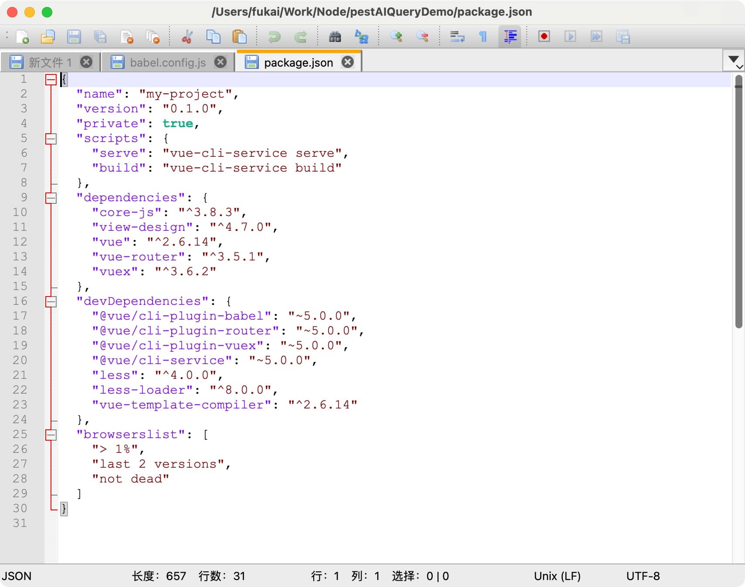
Task: Click the "@vue/cli-plugin-vuex" key
Action: pyautogui.click(x=178, y=346)
